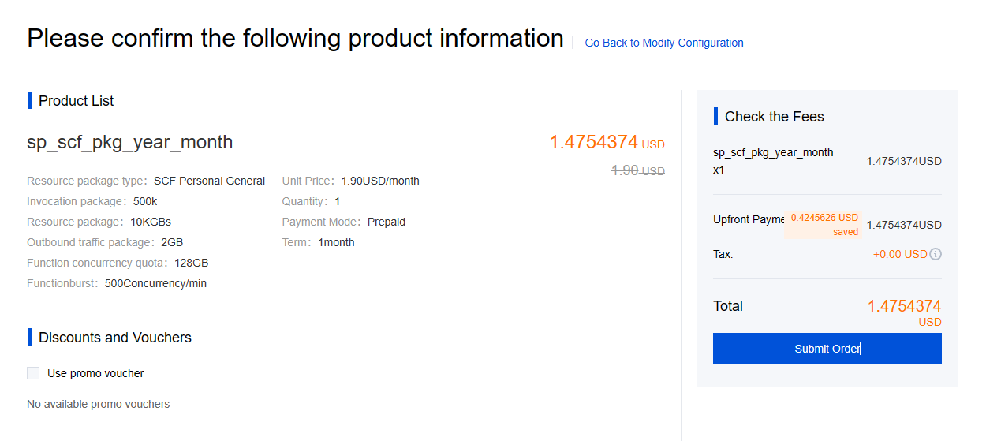This screenshot has height=441, width=986.
Task: Click the Total amount in fees panel
Action: (x=904, y=307)
